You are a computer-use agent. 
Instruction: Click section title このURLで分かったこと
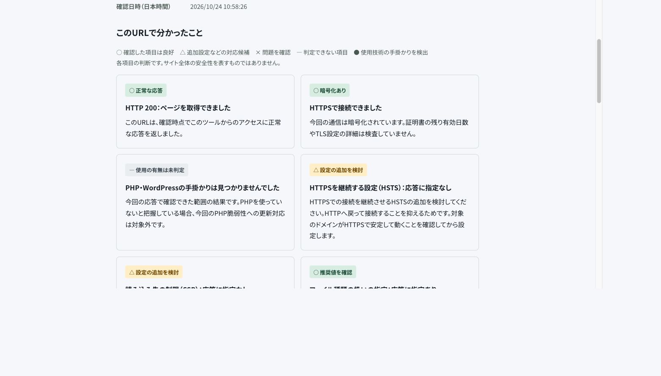tap(160, 33)
